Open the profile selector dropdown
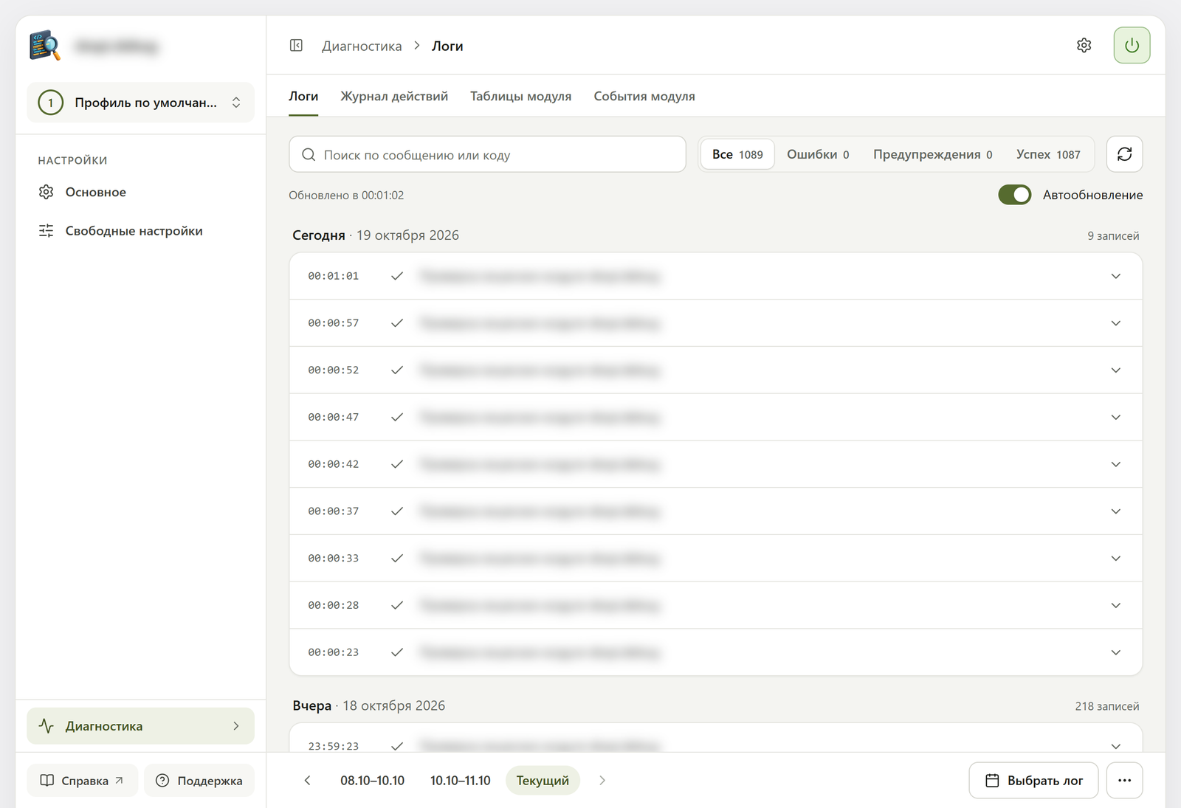The width and height of the screenshot is (1181, 808). [140, 103]
